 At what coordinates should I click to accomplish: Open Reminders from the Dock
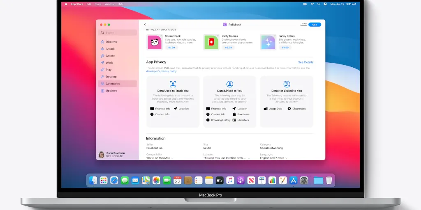(x=199, y=180)
